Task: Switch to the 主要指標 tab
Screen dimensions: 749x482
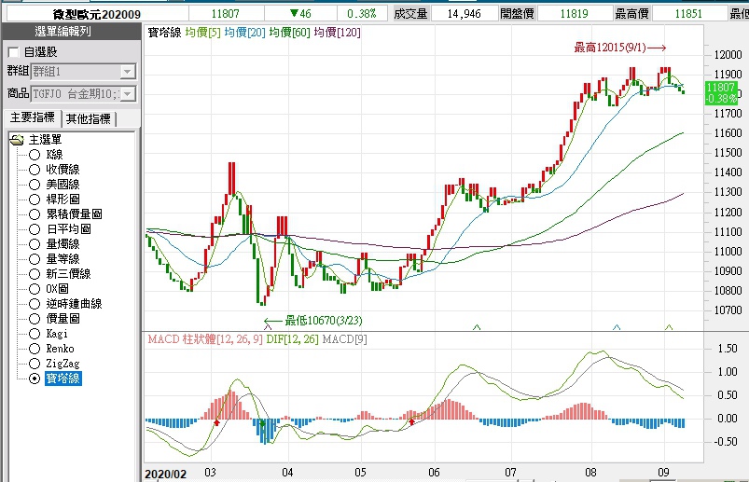Action: [x=33, y=117]
